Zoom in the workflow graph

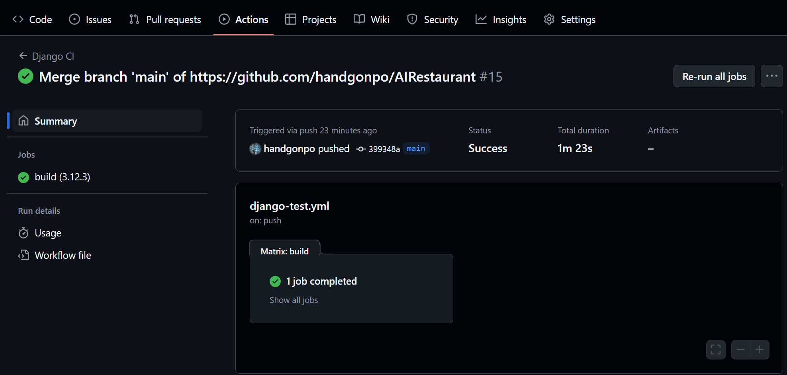(x=760, y=350)
